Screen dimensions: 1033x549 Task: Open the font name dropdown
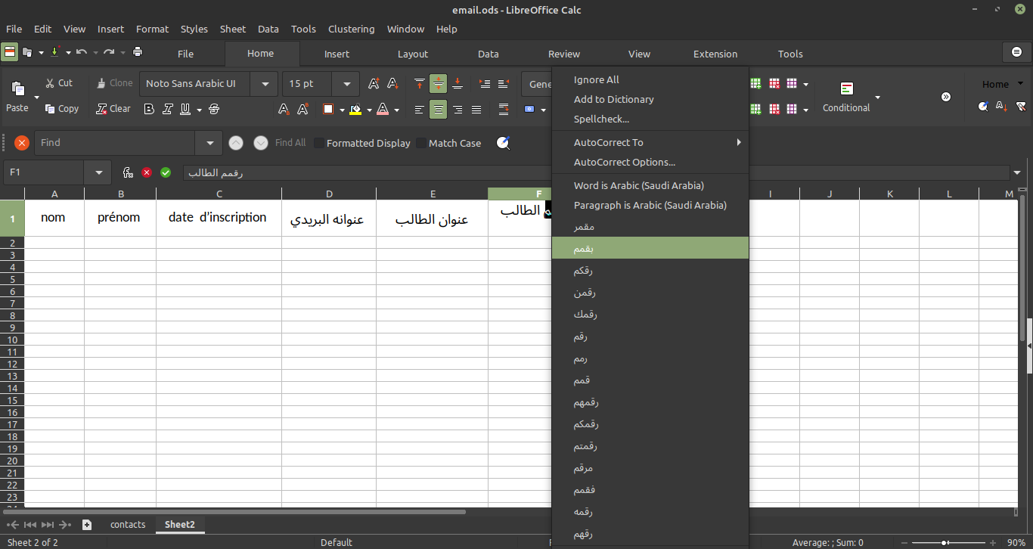[x=265, y=84]
